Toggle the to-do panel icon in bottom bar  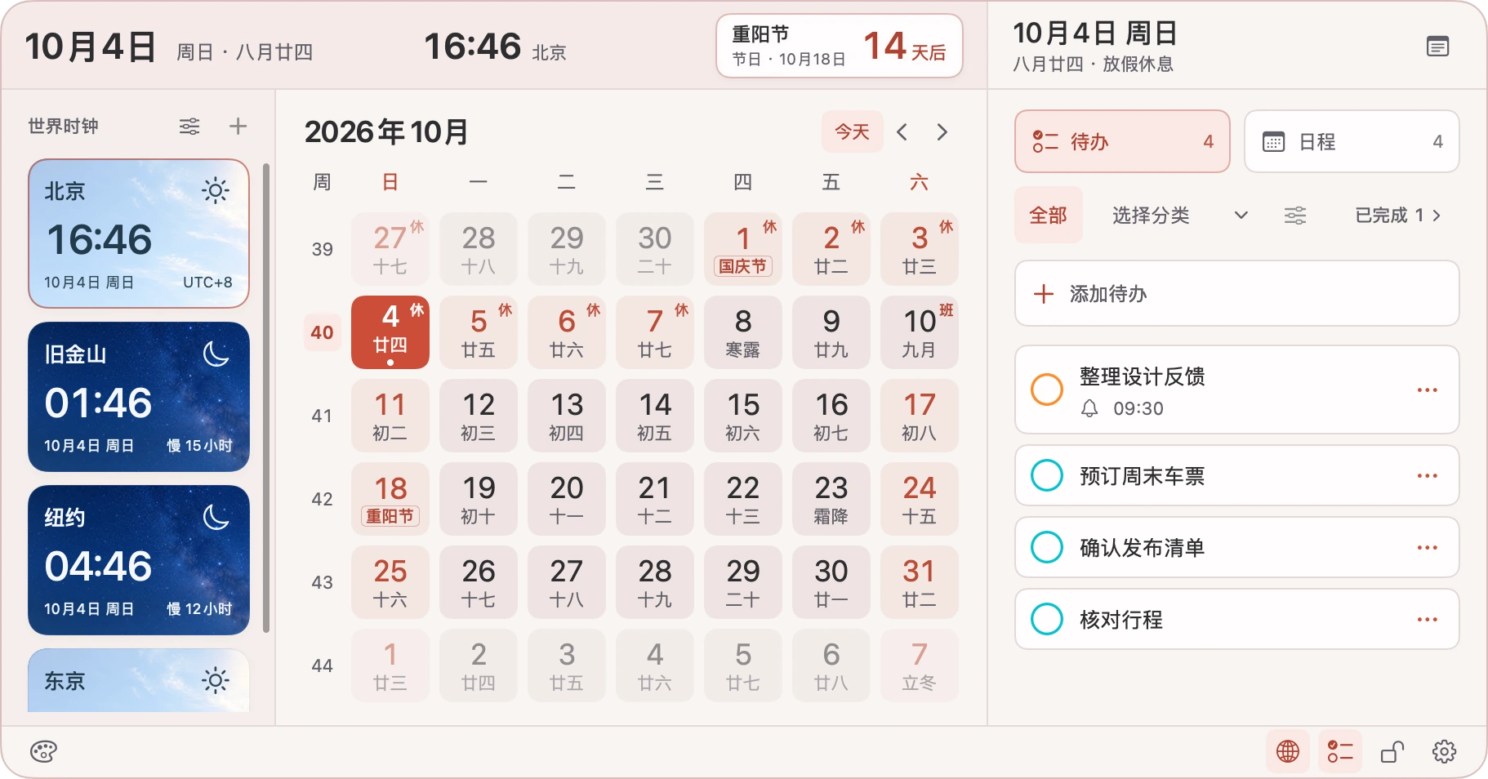[1340, 751]
